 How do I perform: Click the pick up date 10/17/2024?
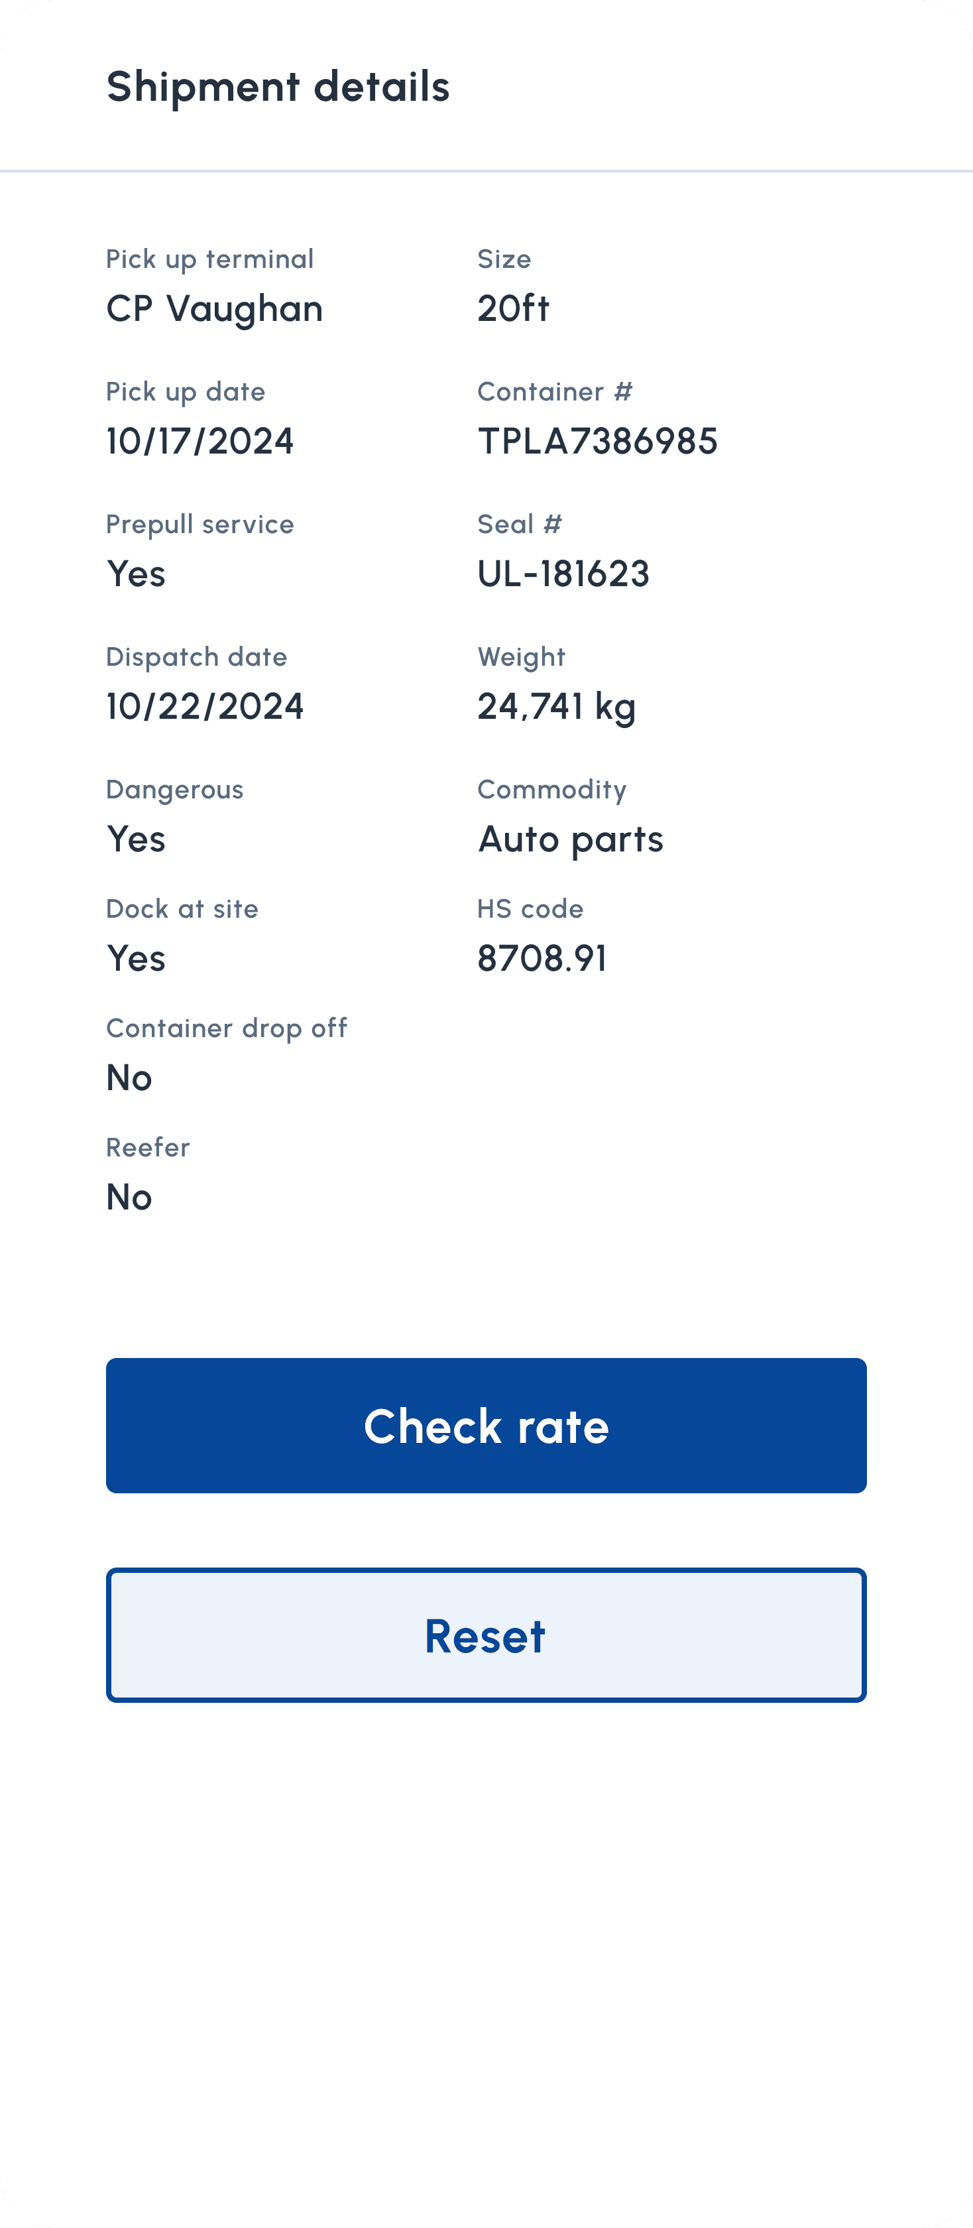(200, 441)
